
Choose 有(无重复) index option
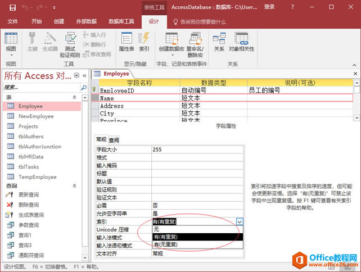click(197, 244)
